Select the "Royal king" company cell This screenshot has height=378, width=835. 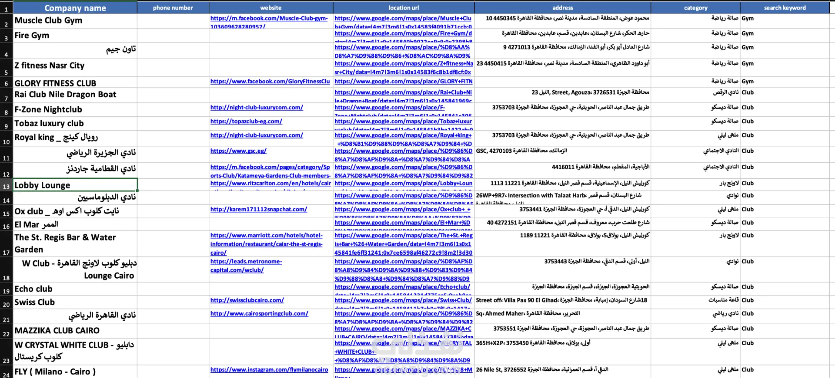click(x=75, y=138)
